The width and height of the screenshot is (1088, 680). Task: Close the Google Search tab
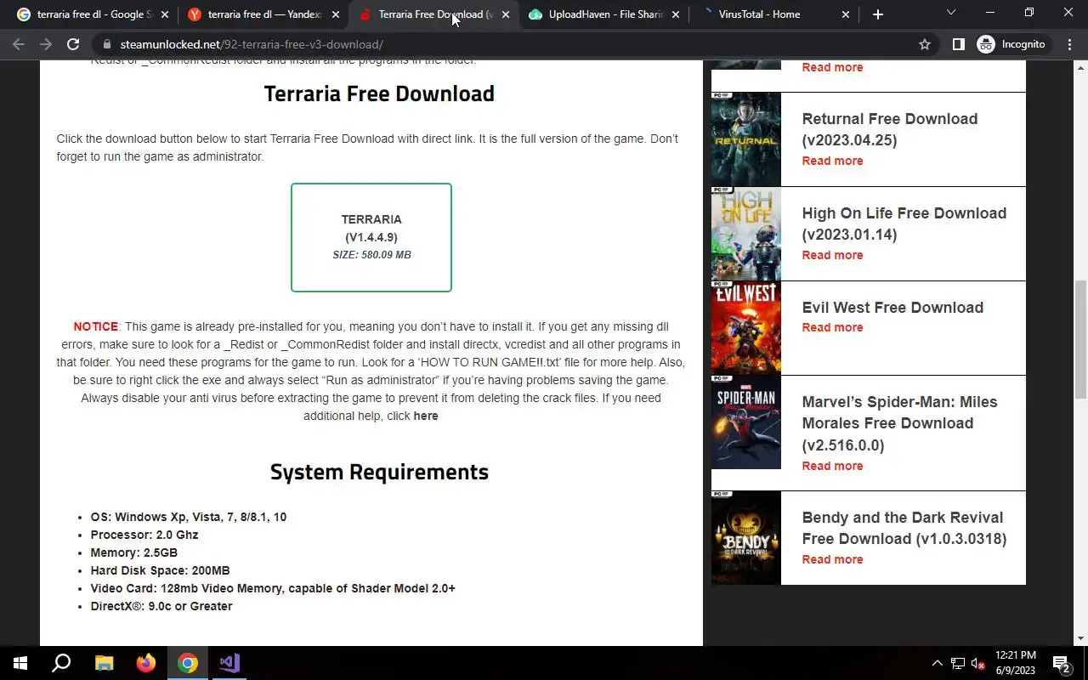tap(165, 14)
